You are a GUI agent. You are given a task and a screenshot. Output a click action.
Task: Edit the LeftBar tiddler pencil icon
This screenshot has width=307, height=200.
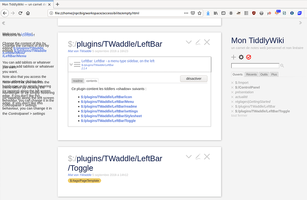[x=198, y=42]
